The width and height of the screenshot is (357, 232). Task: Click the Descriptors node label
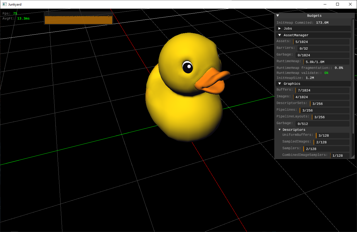[294, 130]
